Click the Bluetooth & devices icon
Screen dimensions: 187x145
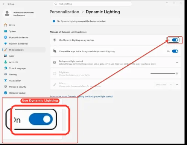6,37
